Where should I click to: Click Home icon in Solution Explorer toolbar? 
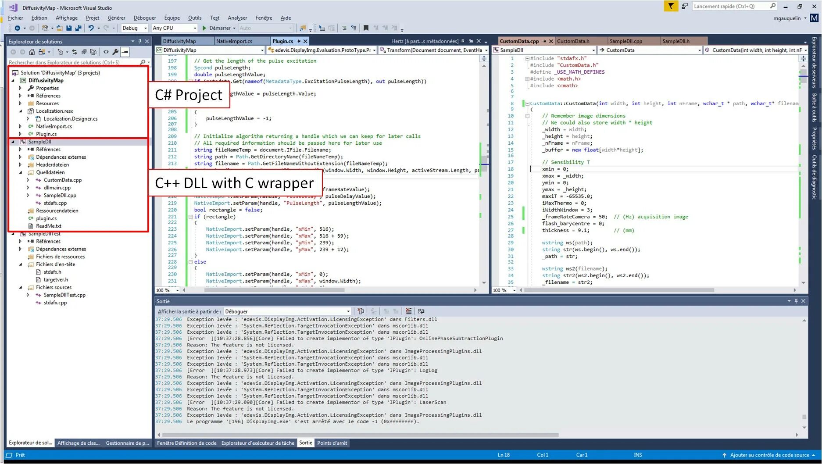click(32, 52)
